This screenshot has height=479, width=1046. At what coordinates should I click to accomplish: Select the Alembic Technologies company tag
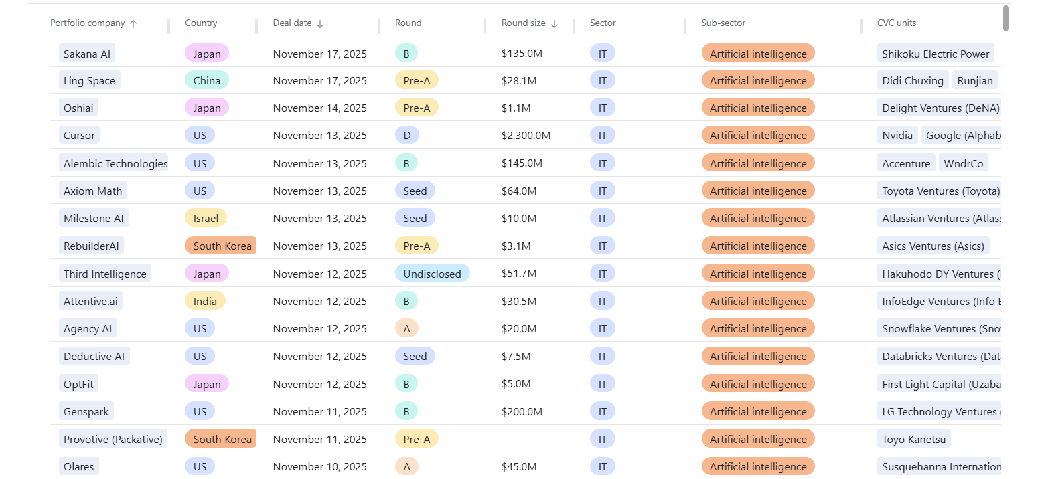click(x=115, y=164)
